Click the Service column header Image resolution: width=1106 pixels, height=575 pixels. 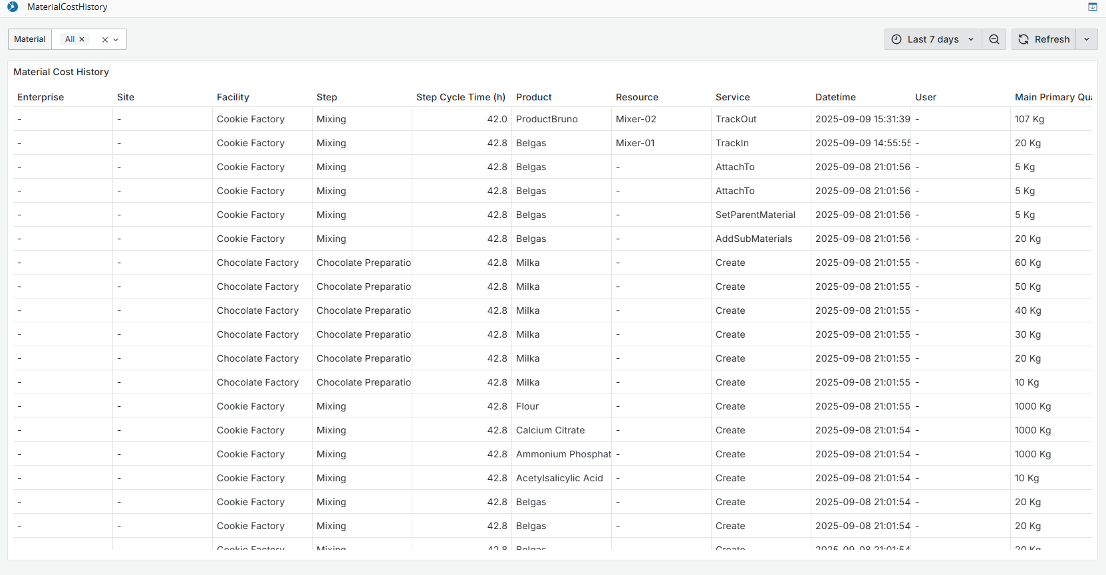point(732,97)
